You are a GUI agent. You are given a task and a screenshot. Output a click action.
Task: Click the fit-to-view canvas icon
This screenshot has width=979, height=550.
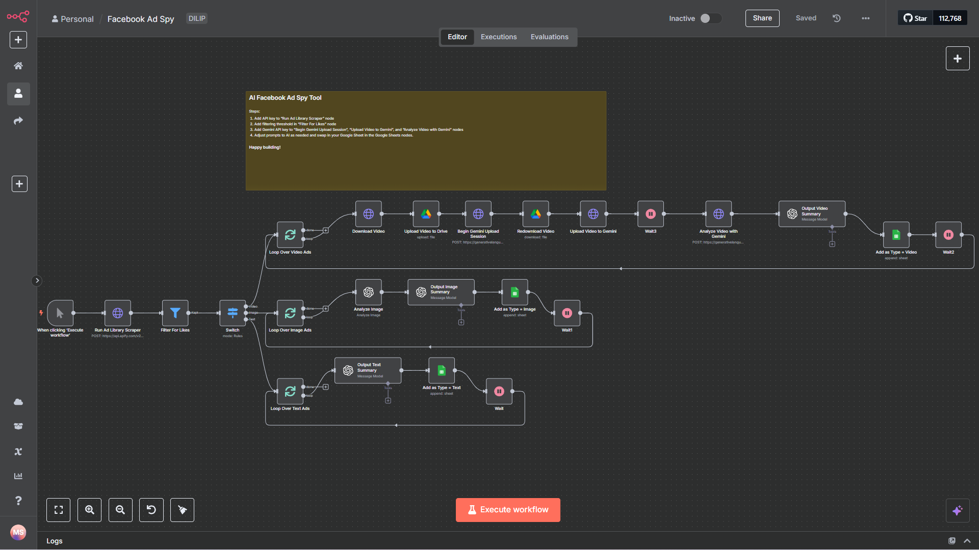click(59, 510)
